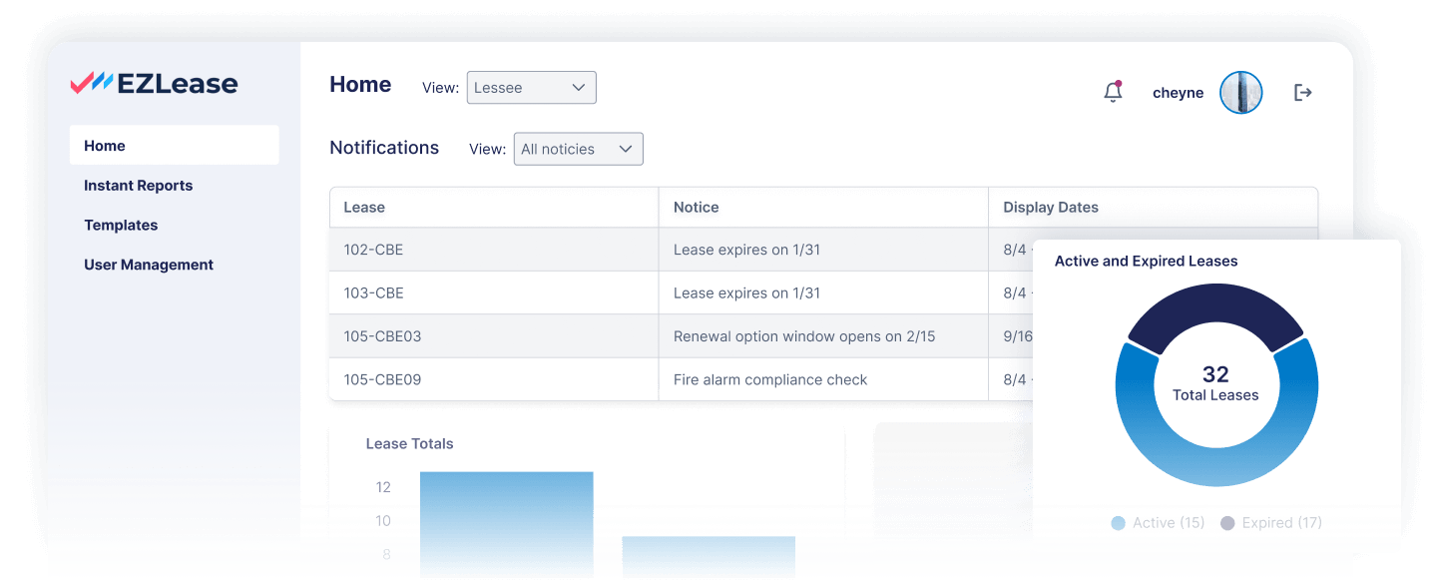Go to Home in sidebar

tap(105, 146)
